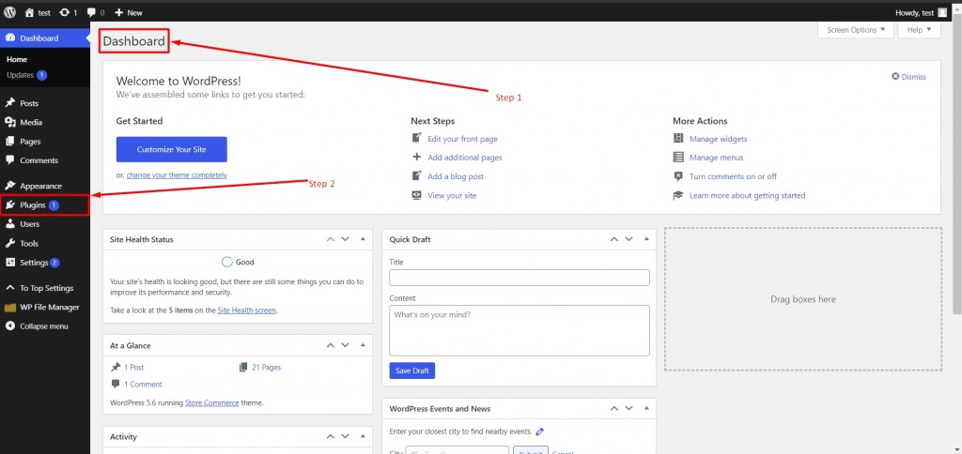Dismiss the Welcome to WordPress panel
Screen dimensions: 962x454
908,77
